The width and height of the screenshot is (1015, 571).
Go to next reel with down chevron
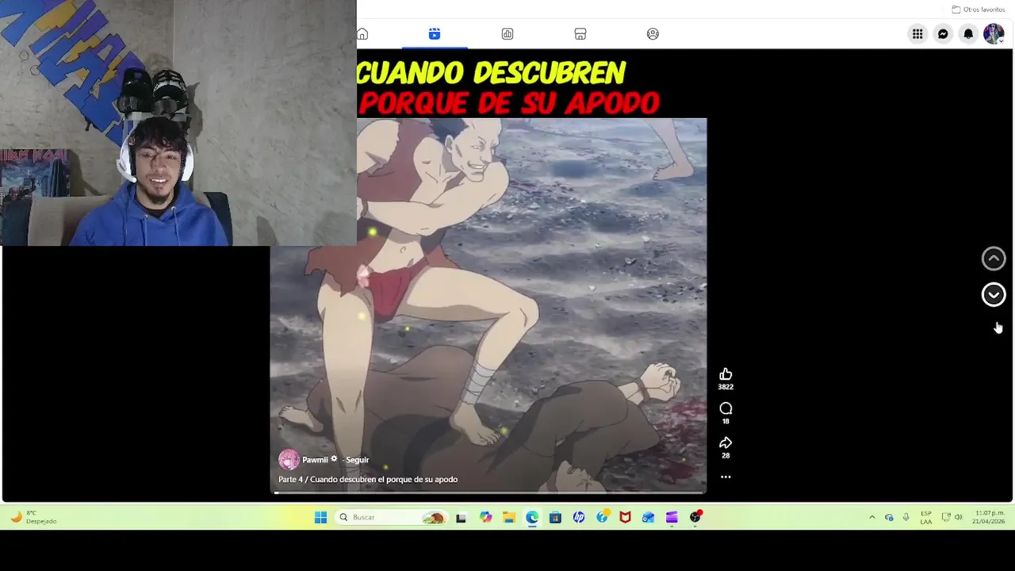pos(994,295)
